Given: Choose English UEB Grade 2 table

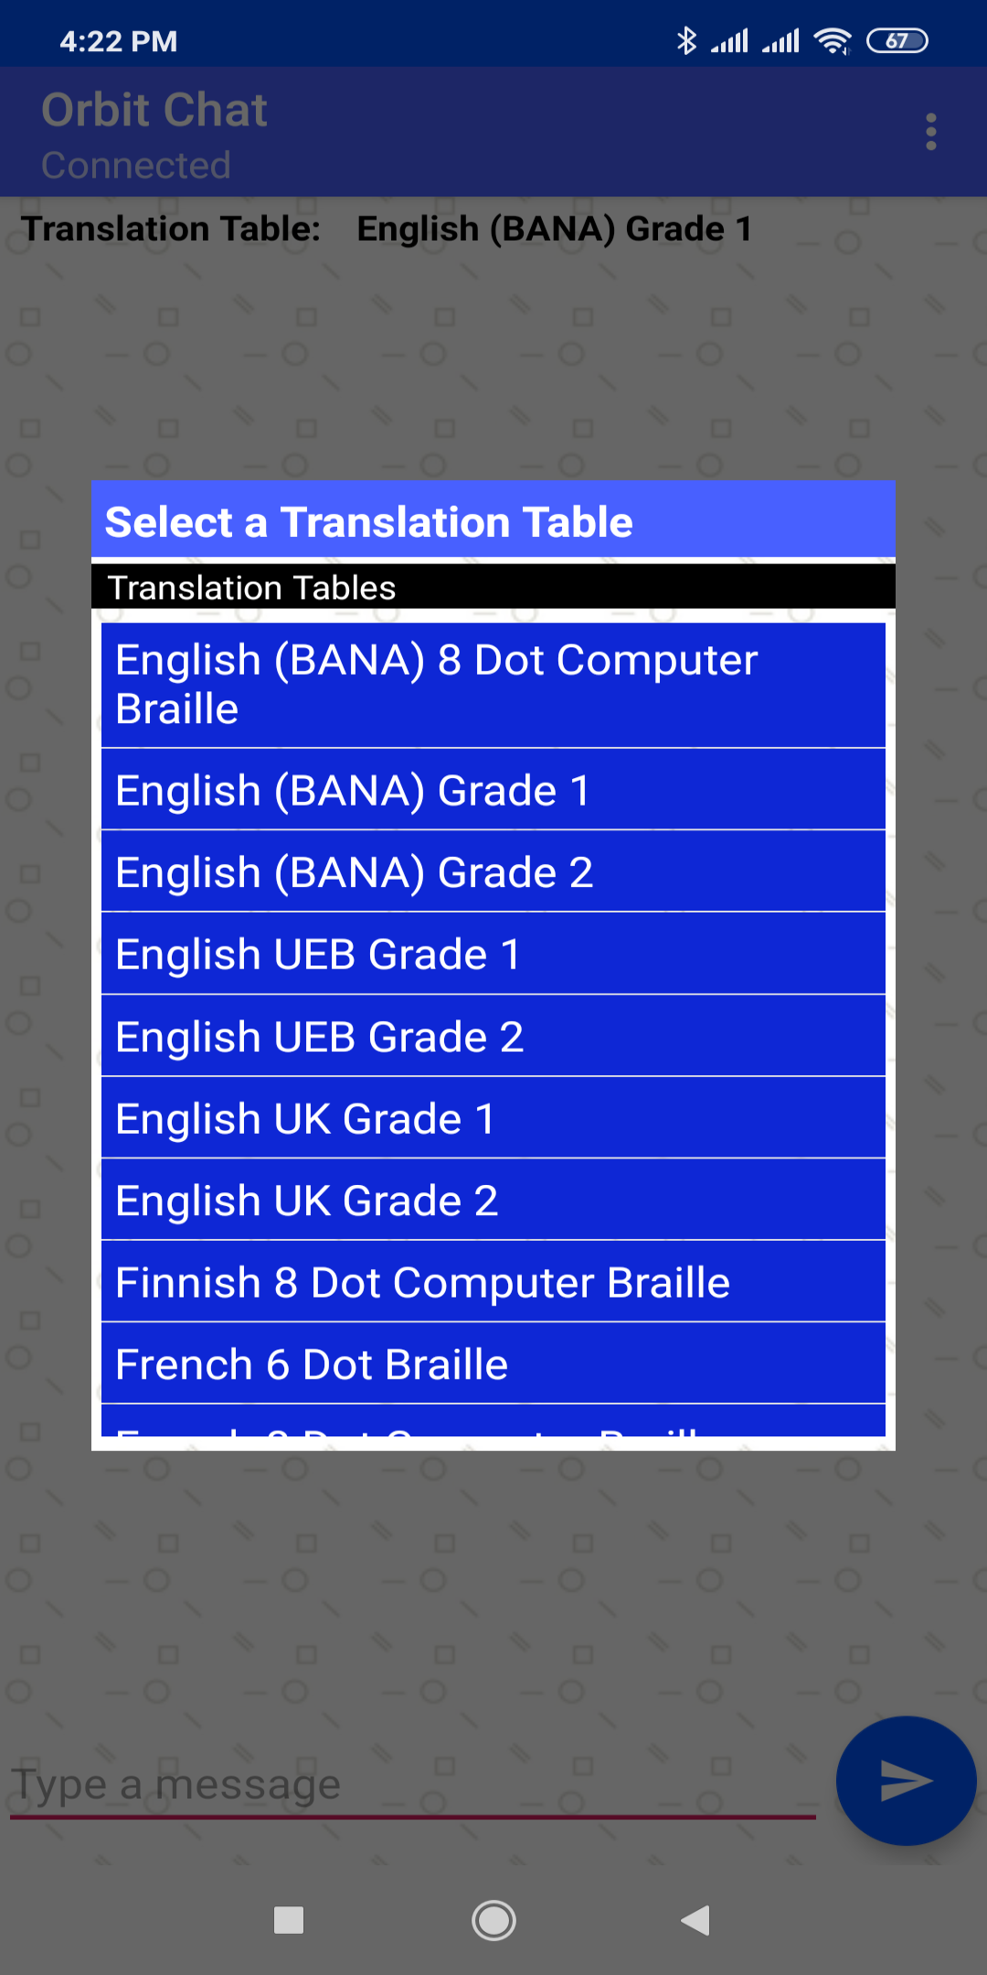Looking at the screenshot, I should coord(493,1037).
